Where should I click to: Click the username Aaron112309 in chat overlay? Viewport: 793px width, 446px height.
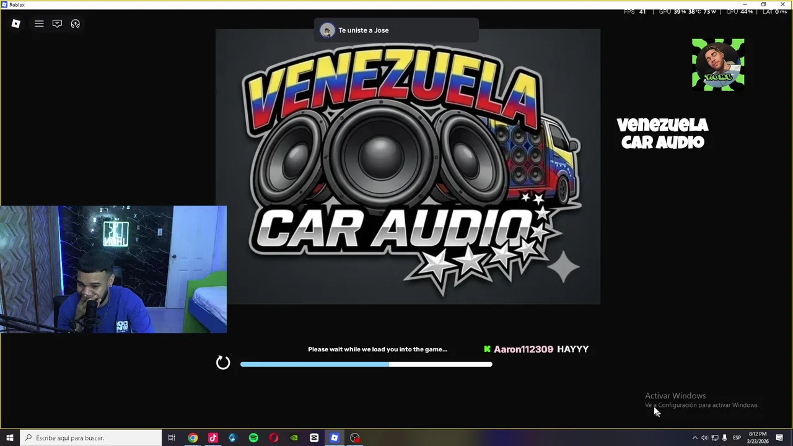524,349
